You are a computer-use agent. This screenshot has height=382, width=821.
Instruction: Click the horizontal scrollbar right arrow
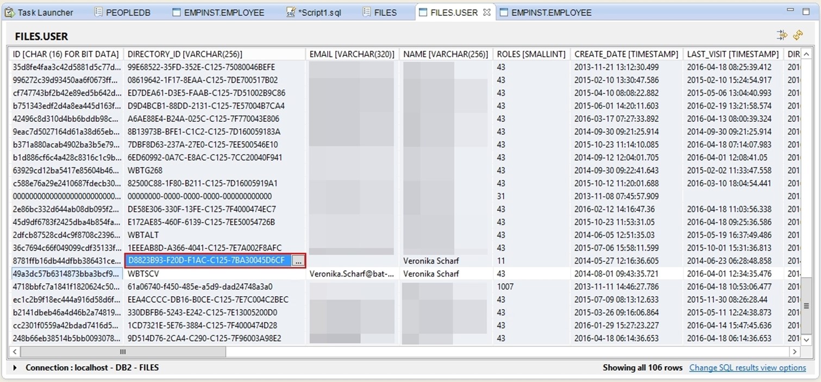coord(794,352)
